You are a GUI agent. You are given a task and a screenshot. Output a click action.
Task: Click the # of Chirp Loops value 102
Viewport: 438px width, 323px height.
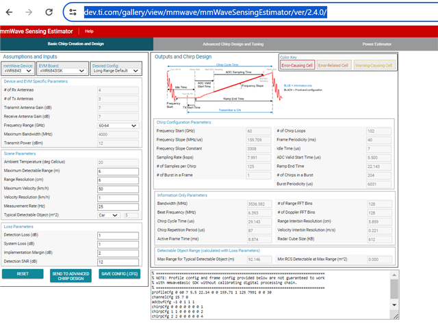[x=378, y=131]
